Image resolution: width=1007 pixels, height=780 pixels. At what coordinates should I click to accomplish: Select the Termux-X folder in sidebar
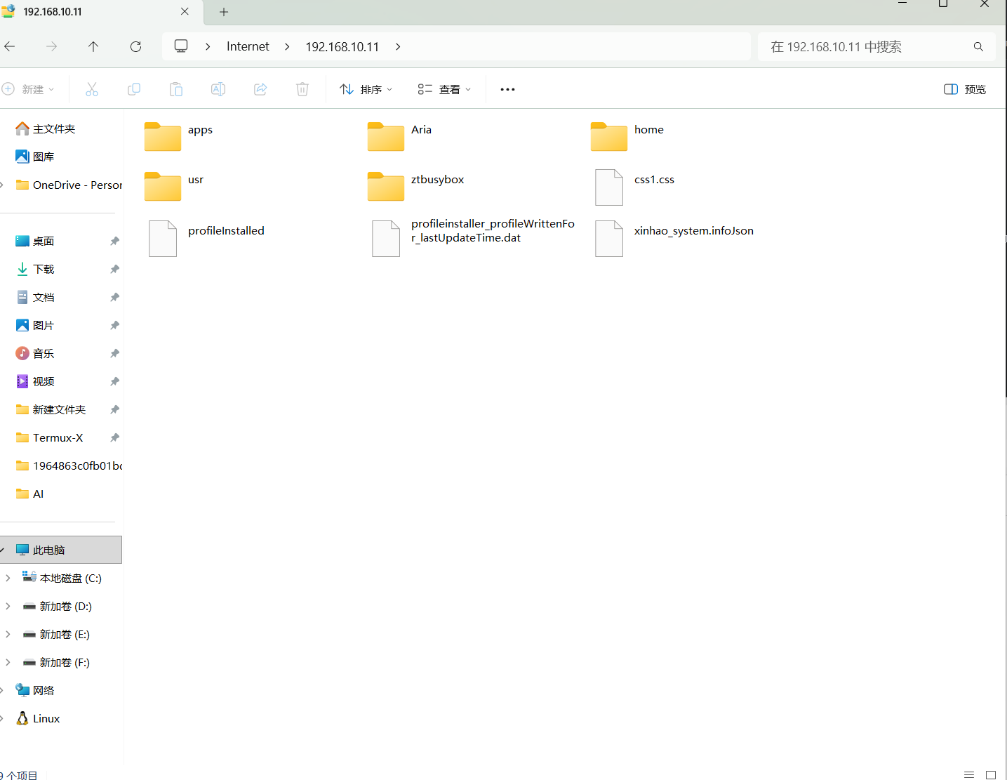pyautogui.click(x=58, y=437)
